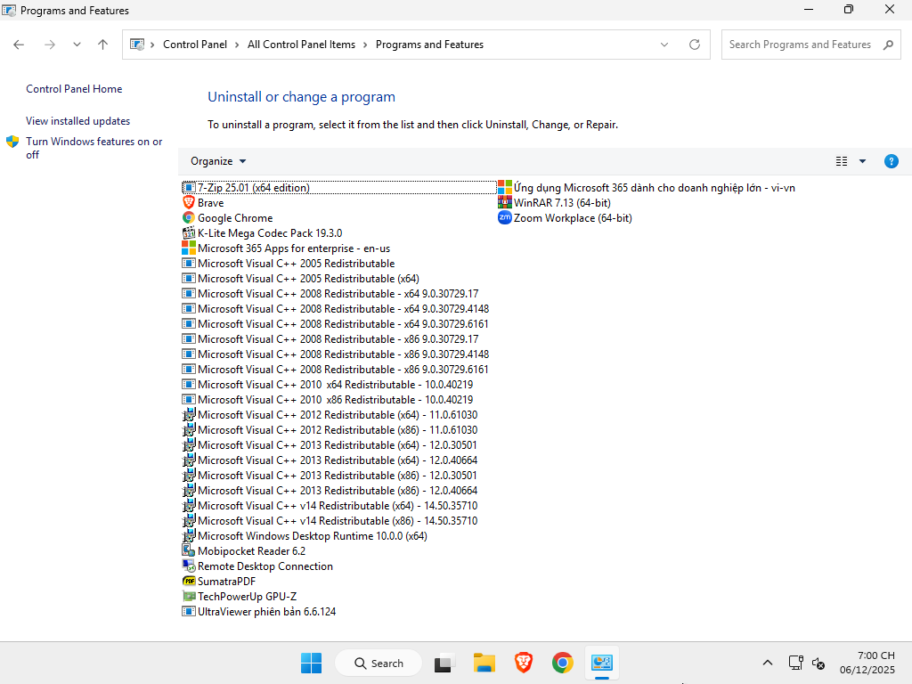The height and width of the screenshot is (684, 912).
Task: Open View installed updates
Action: point(78,120)
